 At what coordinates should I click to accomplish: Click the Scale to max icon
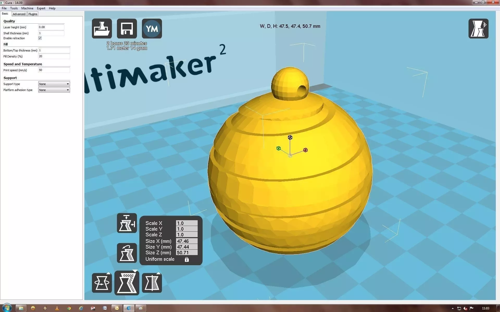[x=127, y=223]
